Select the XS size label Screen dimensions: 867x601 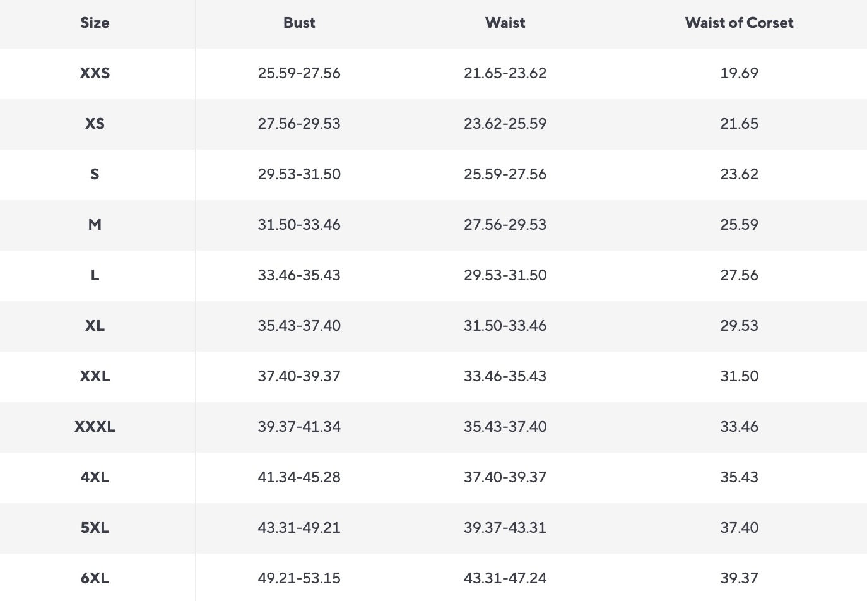[95, 124]
